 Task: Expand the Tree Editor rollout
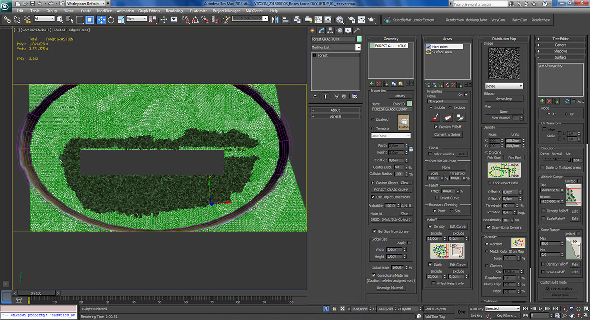click(560, 39)
